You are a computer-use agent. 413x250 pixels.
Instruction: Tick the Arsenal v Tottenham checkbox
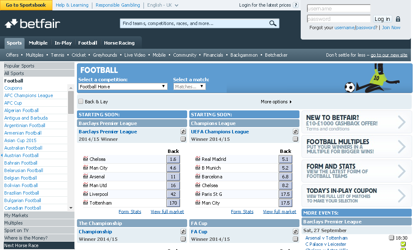click(391, 237)
